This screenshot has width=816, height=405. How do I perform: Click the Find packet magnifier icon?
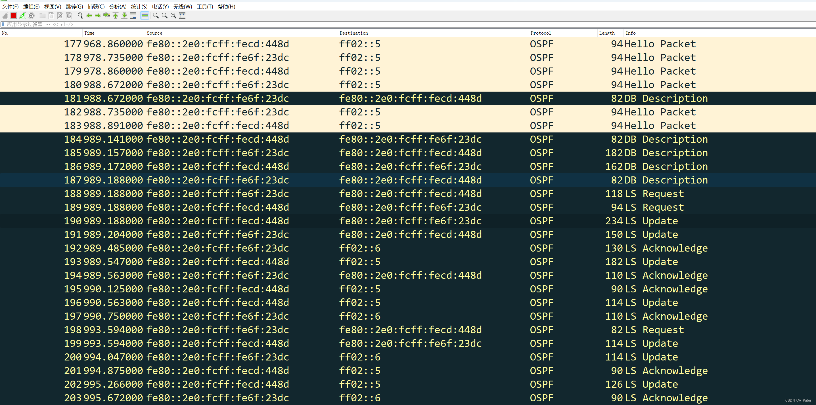click(x=80, y=16)
